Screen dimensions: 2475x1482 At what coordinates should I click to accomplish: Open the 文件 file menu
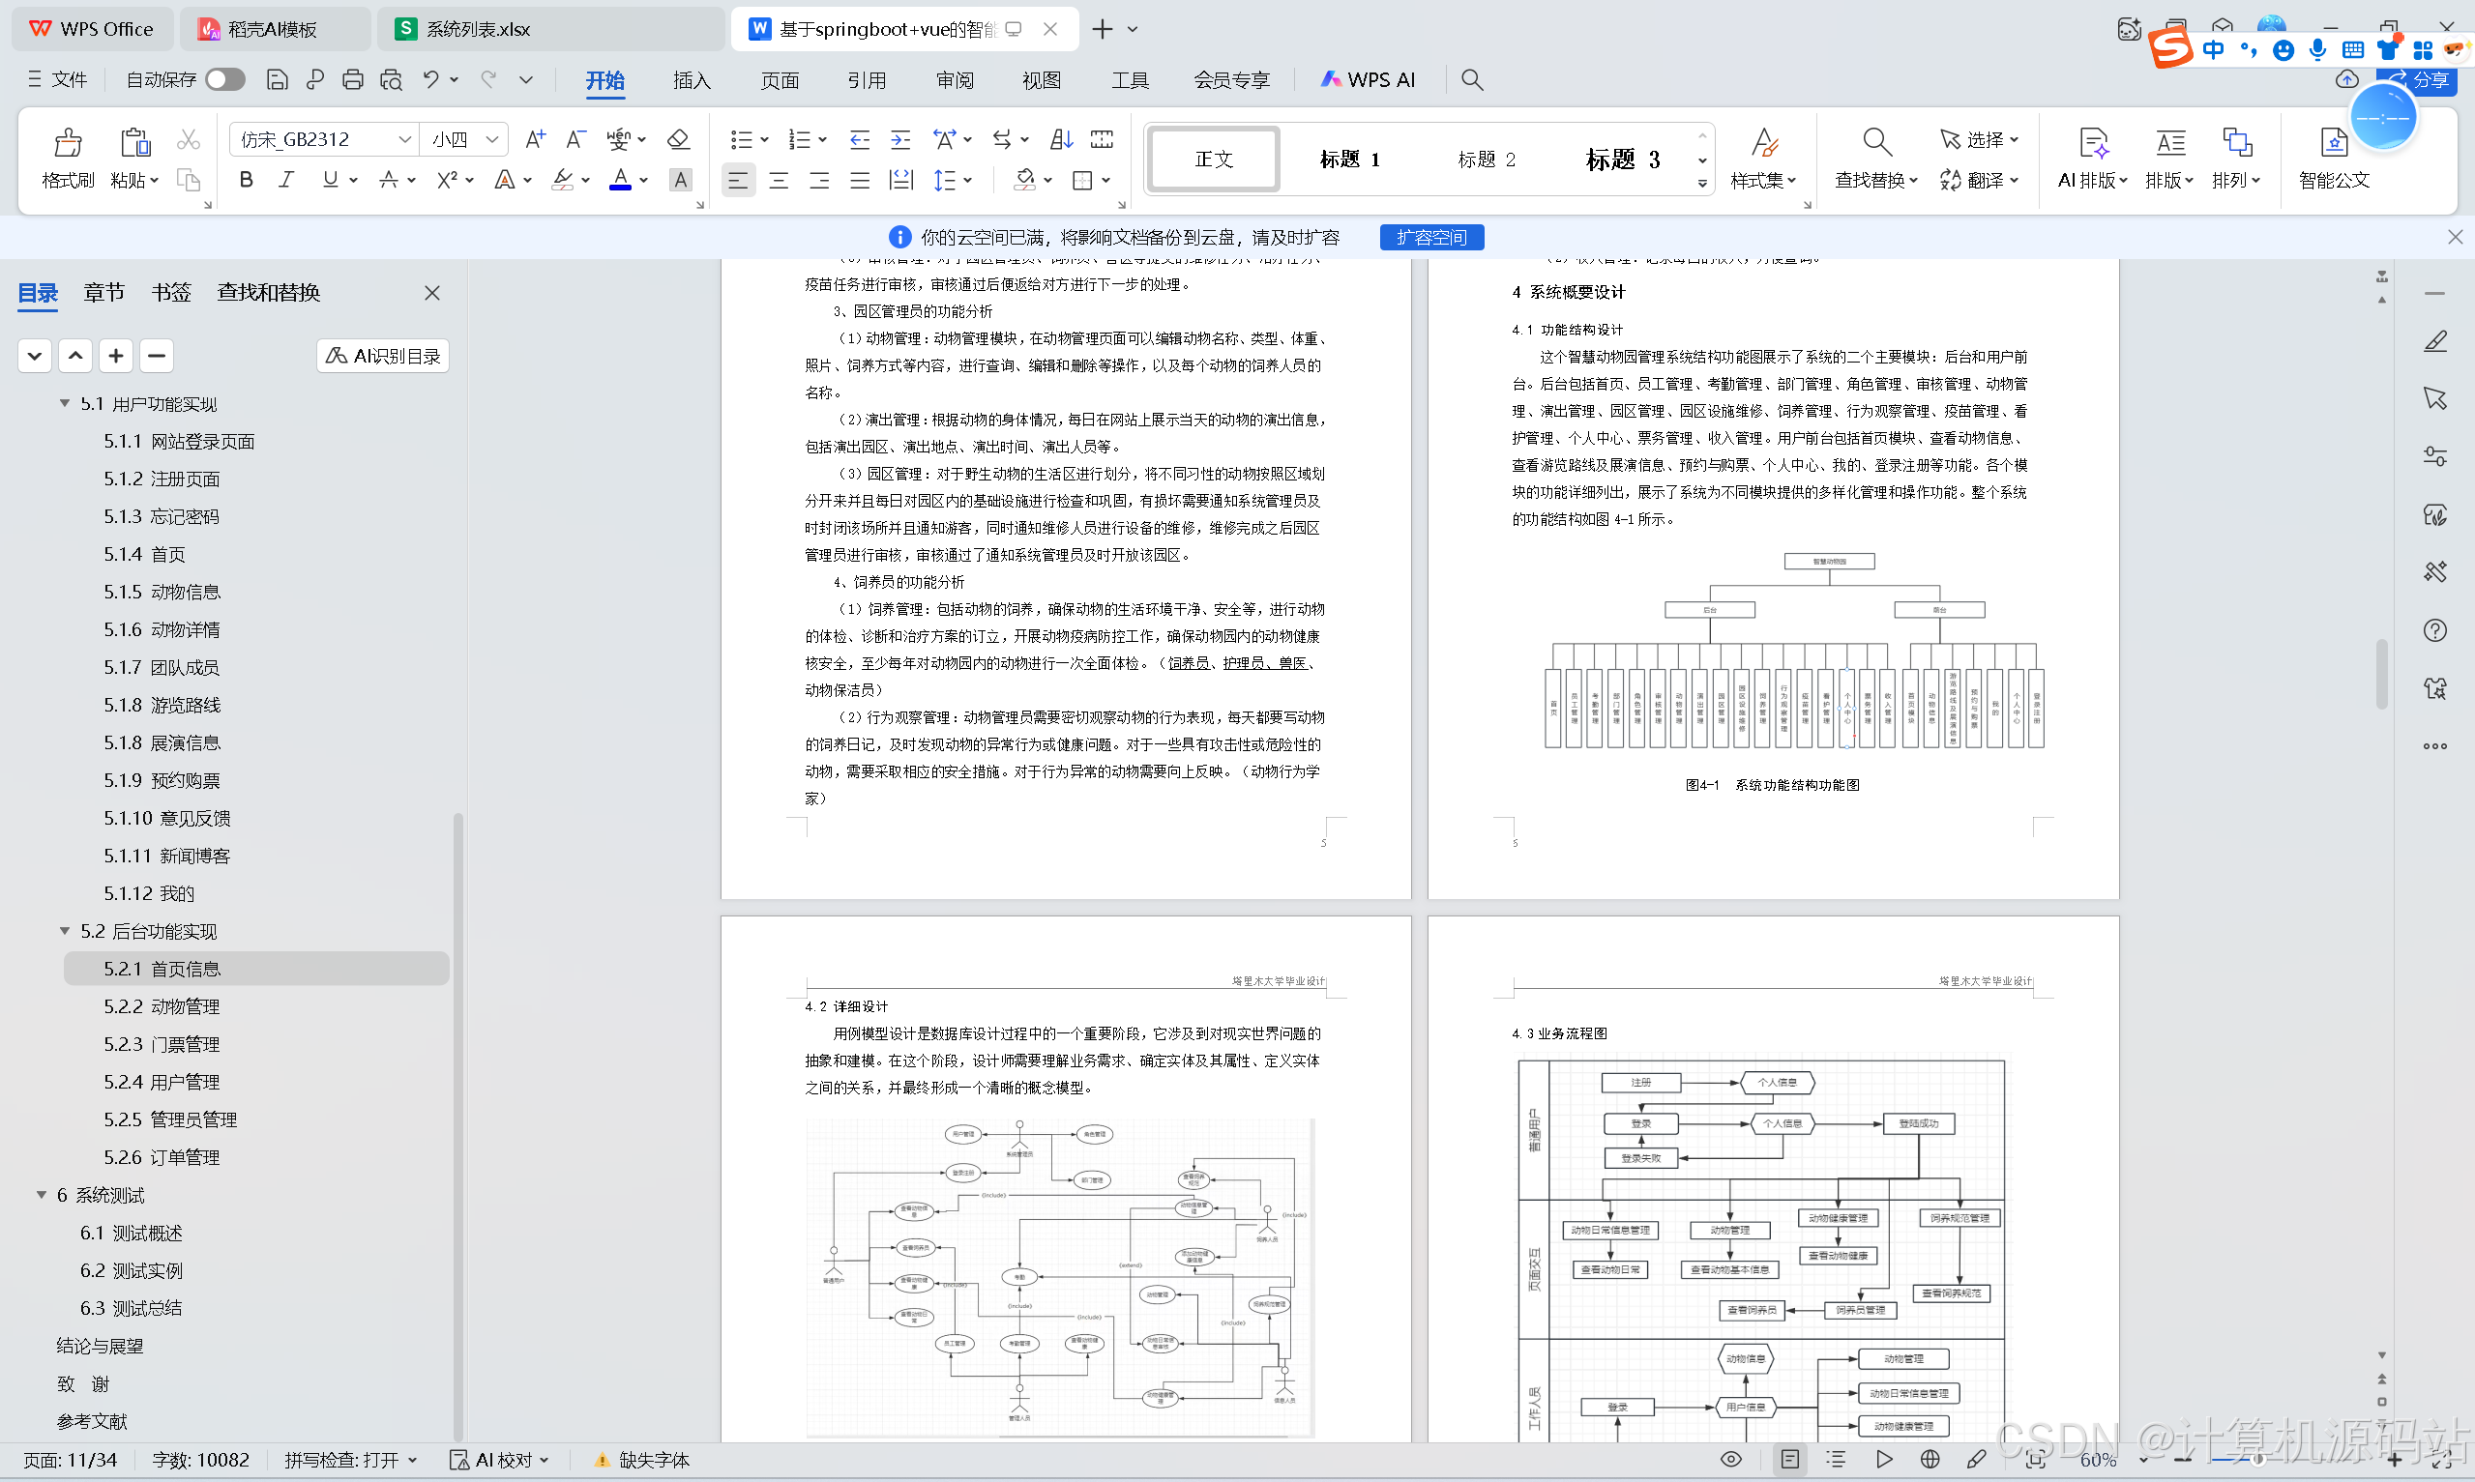point(58,80)
